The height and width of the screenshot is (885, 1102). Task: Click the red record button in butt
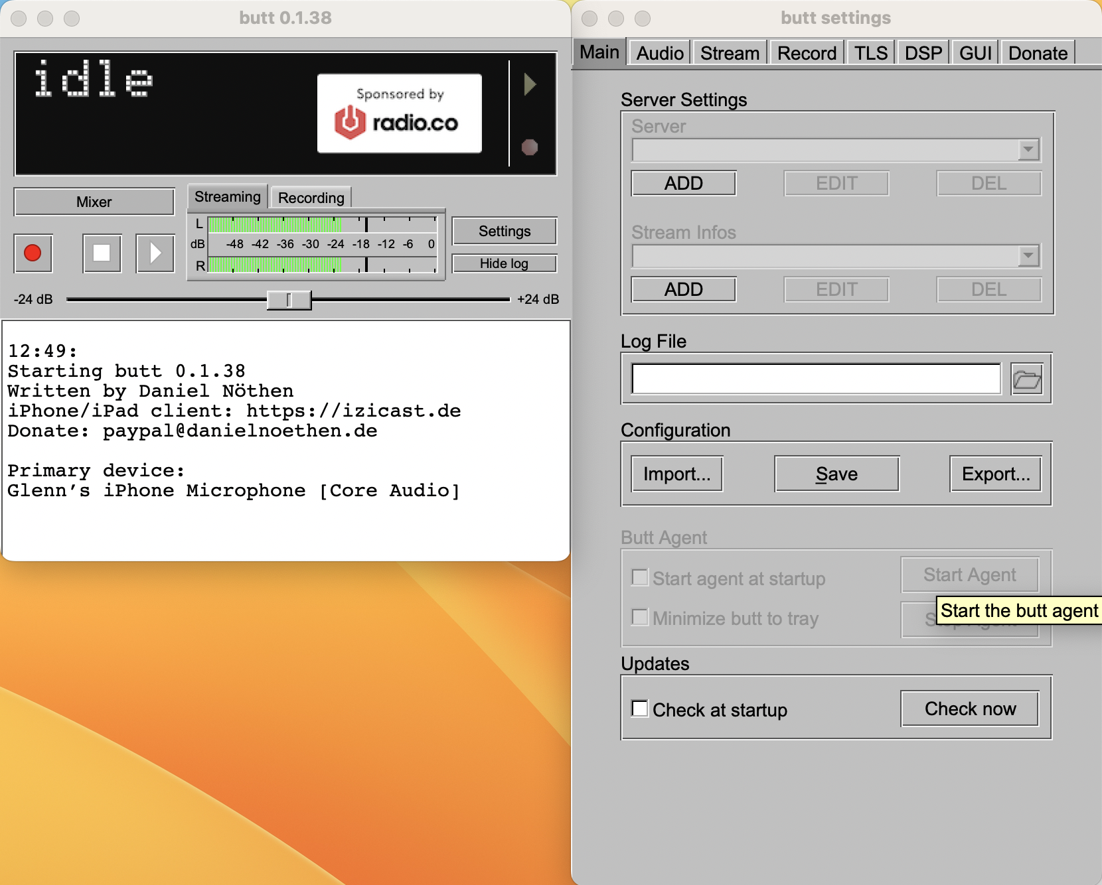[33, 253]
